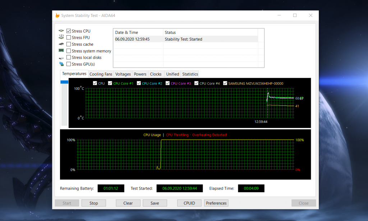This screenshot has width=368, height=221.
Task: Open CPUID panel via CPUID button
Action: coord(189,203)
